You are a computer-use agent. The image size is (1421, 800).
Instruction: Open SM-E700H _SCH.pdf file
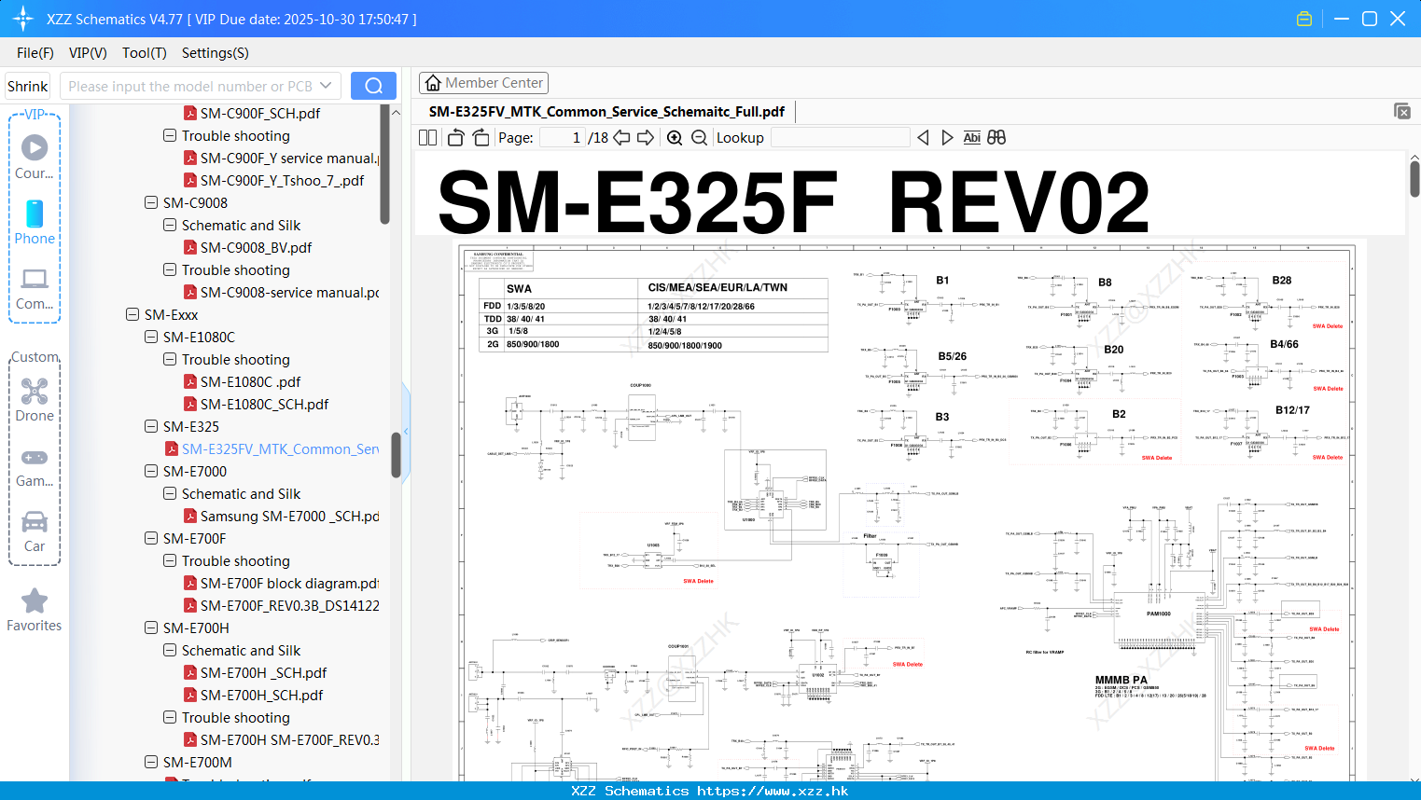coord(263,672)
